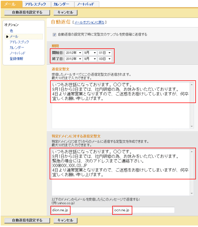Click the dion.ne.jp domain input field

81,210
